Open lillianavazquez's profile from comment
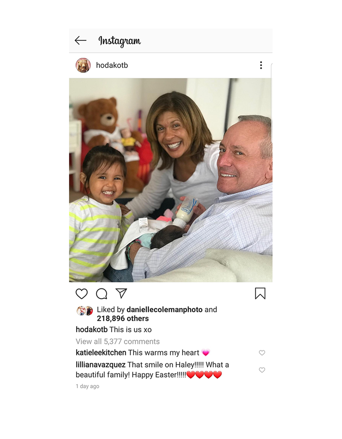The width and height of the screenshot is (342, 439). tap(101, 365)
